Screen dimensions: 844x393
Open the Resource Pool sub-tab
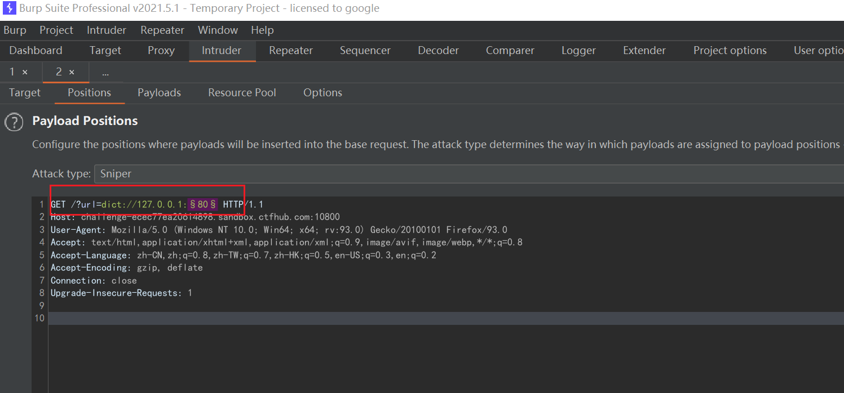point(242,93)
